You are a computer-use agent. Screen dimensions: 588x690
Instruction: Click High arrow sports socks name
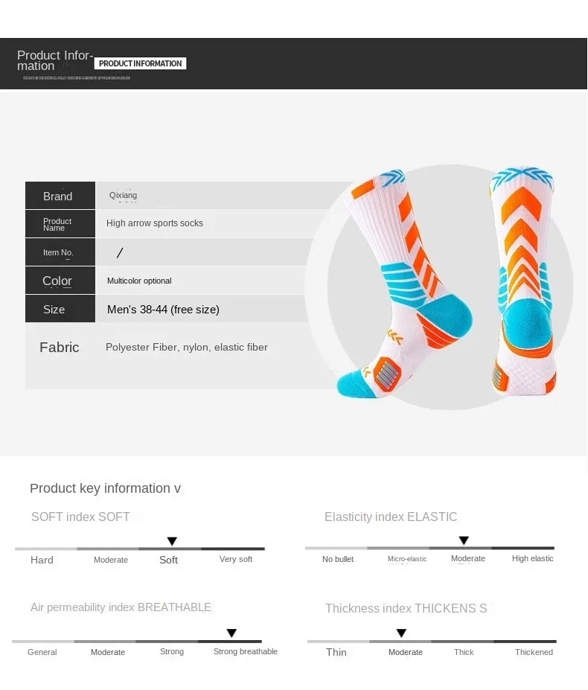tap(155, 223)
